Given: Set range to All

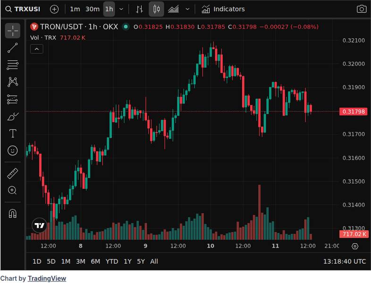Looking at the screenshot, I should (154, 261).
